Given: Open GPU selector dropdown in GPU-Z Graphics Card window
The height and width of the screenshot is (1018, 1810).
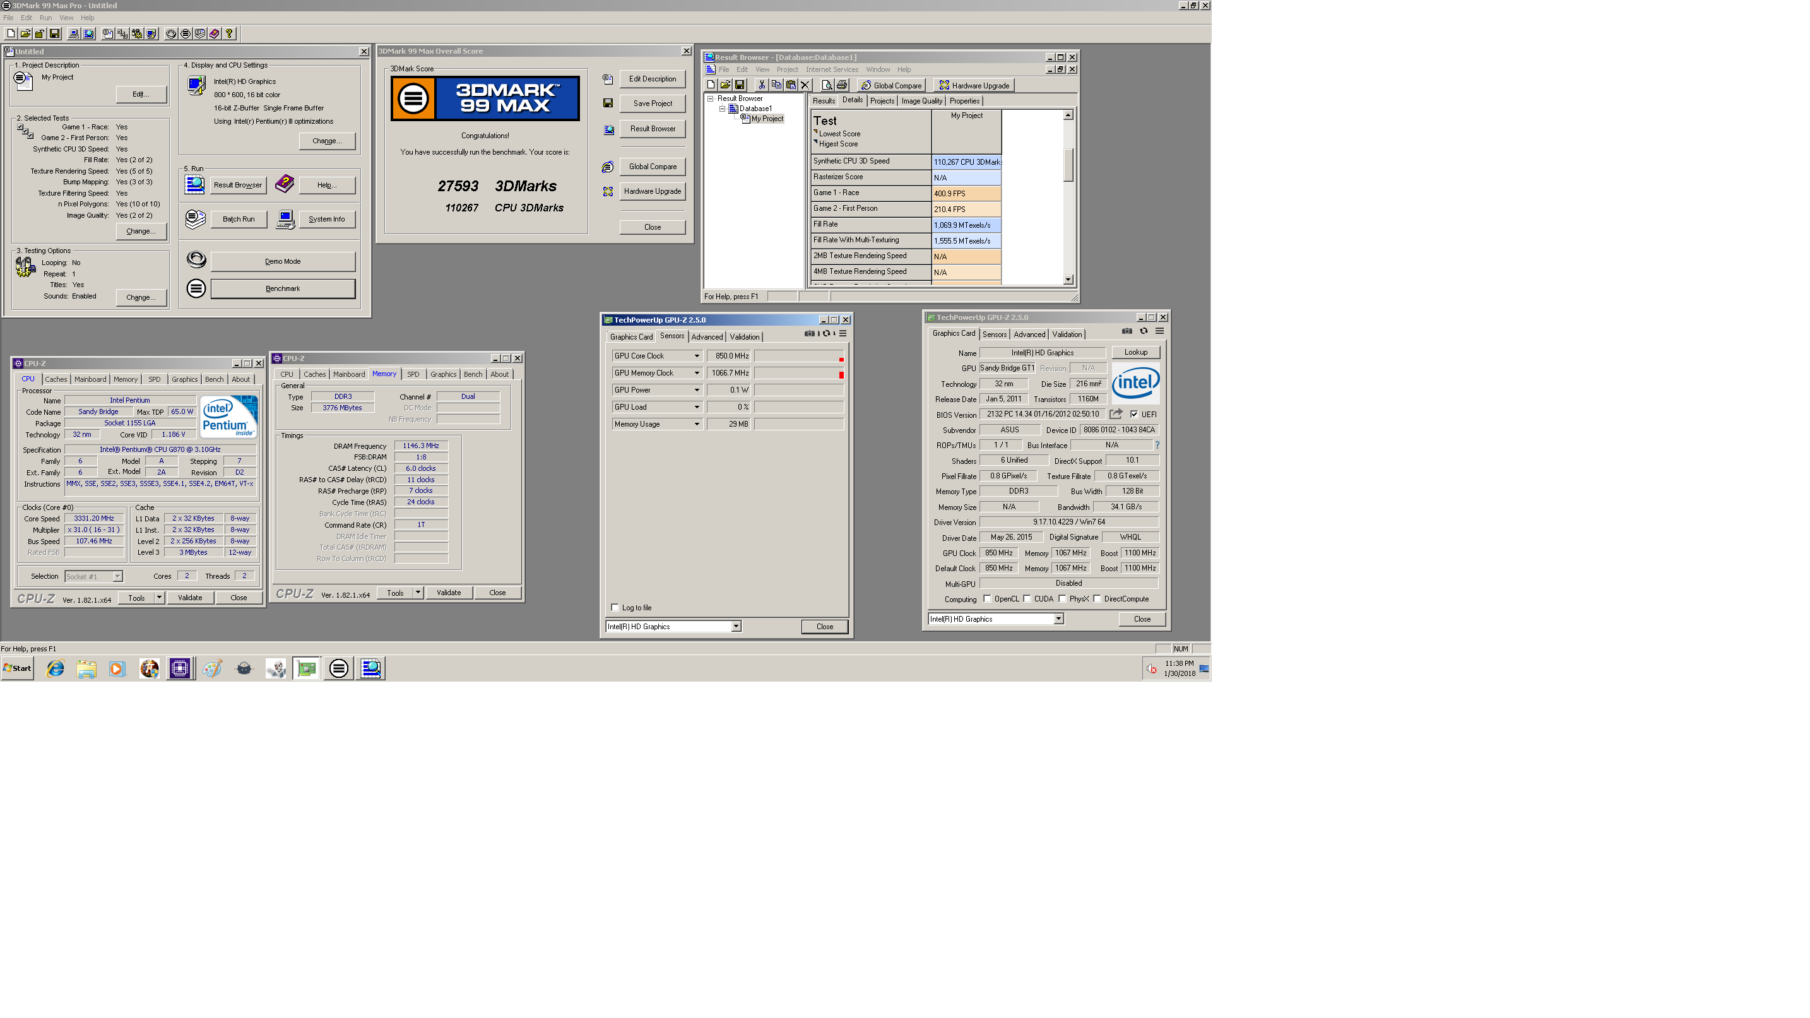Looking at the screenshot, I should tap(1059, 619).
